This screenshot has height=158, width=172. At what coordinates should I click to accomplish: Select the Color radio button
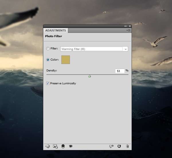tap(48, 60)
